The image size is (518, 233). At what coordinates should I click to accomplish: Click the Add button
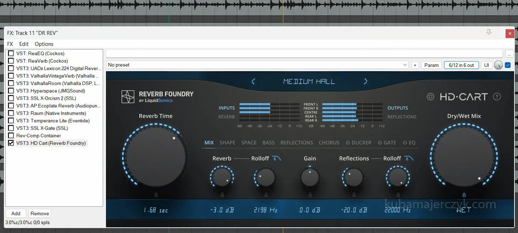point(16,213)
